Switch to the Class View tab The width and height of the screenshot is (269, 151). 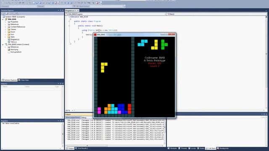click(24, 80)
